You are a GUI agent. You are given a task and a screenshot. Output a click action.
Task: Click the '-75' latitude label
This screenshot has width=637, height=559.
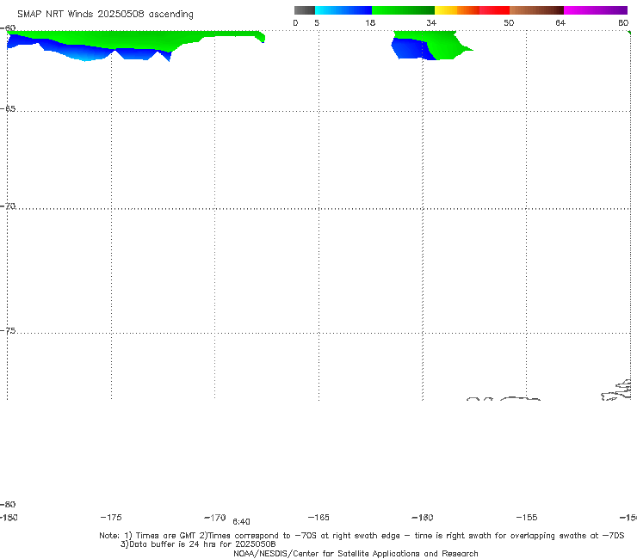(x=8, y=331)
